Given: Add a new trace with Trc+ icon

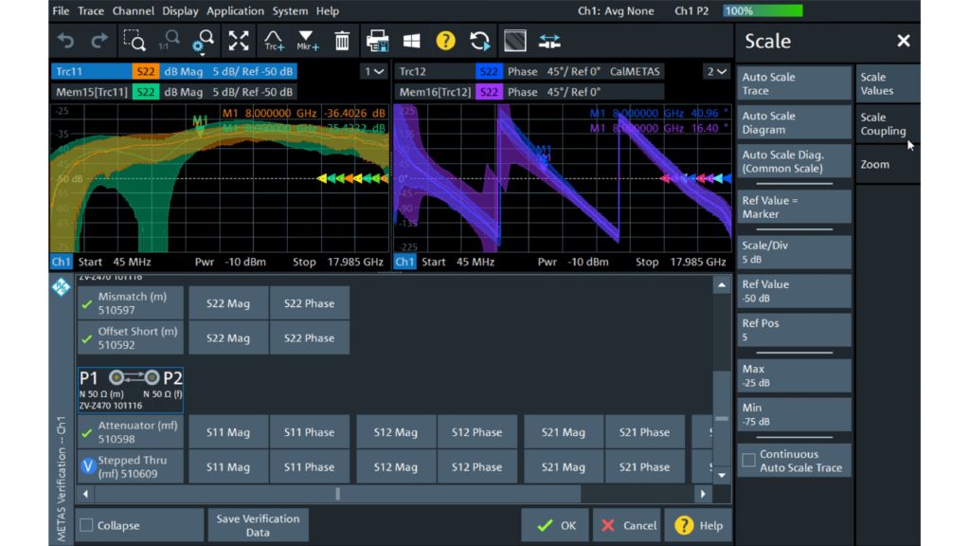Looking at the screenshot, I should (x=274, y=41).
